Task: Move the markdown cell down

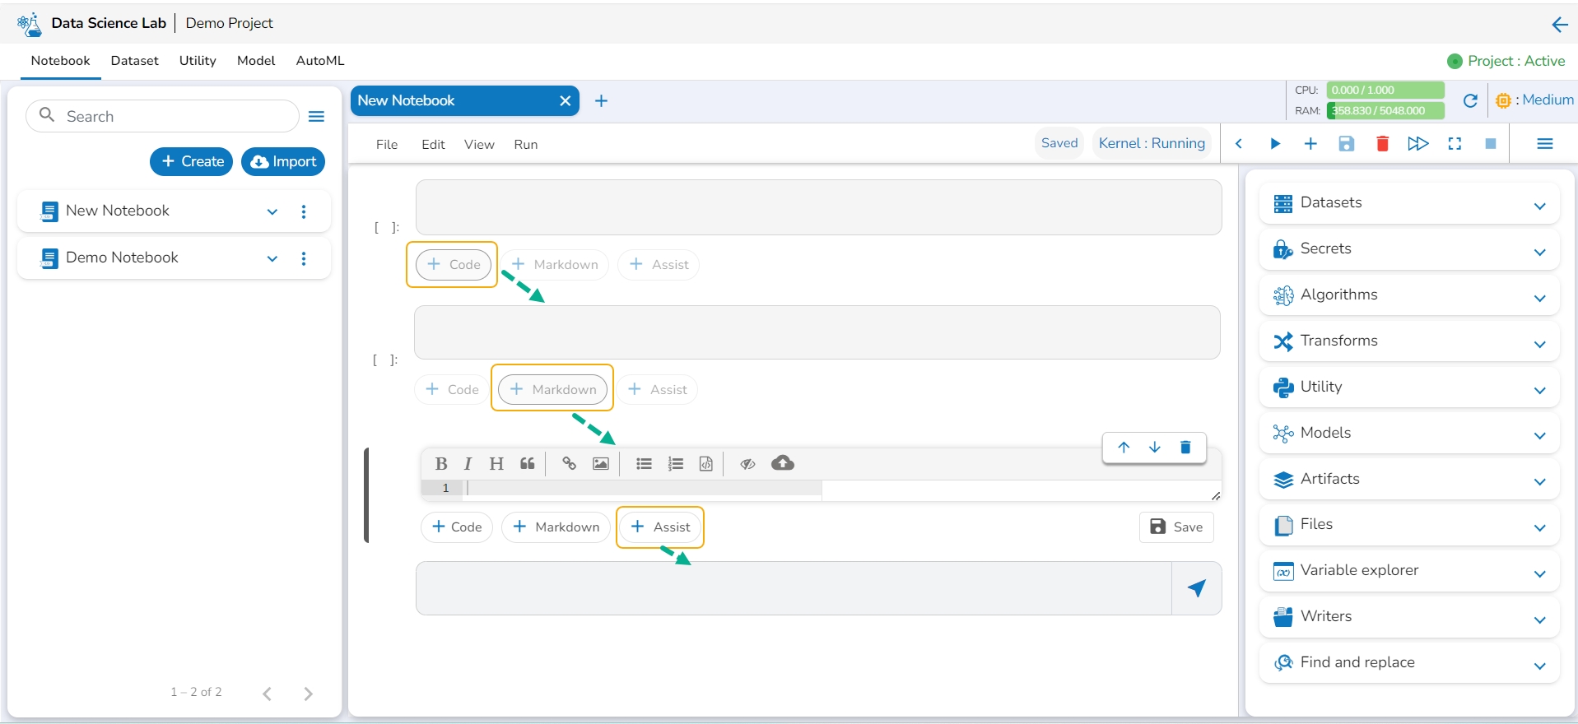Action: click(x=1155, y=448)
